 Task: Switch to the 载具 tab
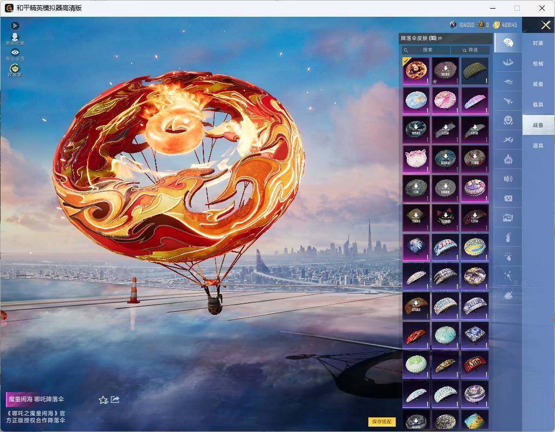pyautogui.click(x=538, y=105)
